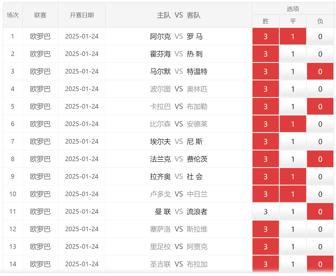The image size is (336, 276).
Task: Click team name 流浪者 in row 11
Action: coord(197,212)
